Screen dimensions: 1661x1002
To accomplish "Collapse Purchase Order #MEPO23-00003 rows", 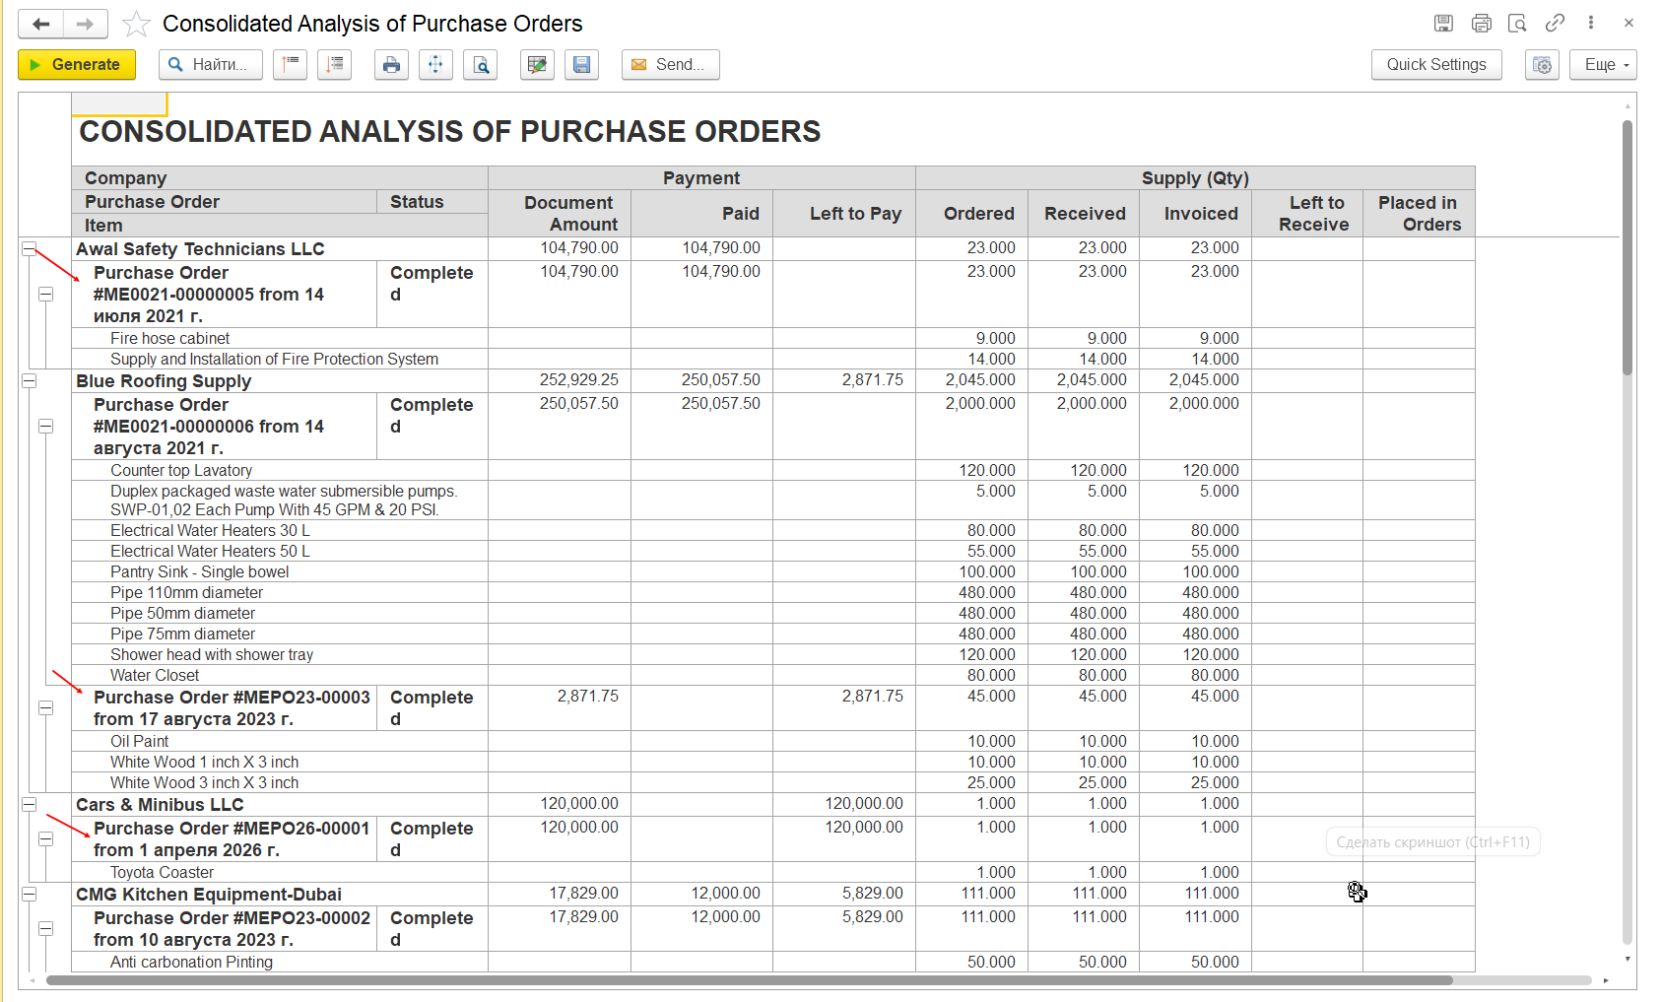I will pyautogui.click(x=45, y=708).
